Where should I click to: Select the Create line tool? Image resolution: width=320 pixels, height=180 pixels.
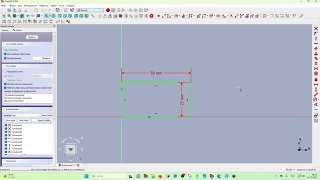(x=163, y=16)
